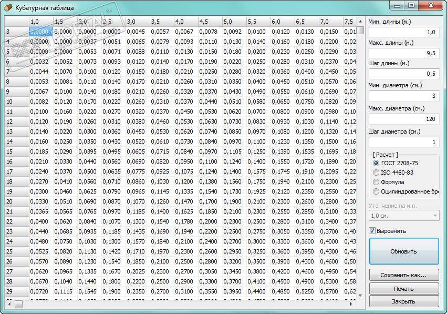Click Сохранить как... button
The height and width of the screenshot is (314, 447).
coord(404,275)
